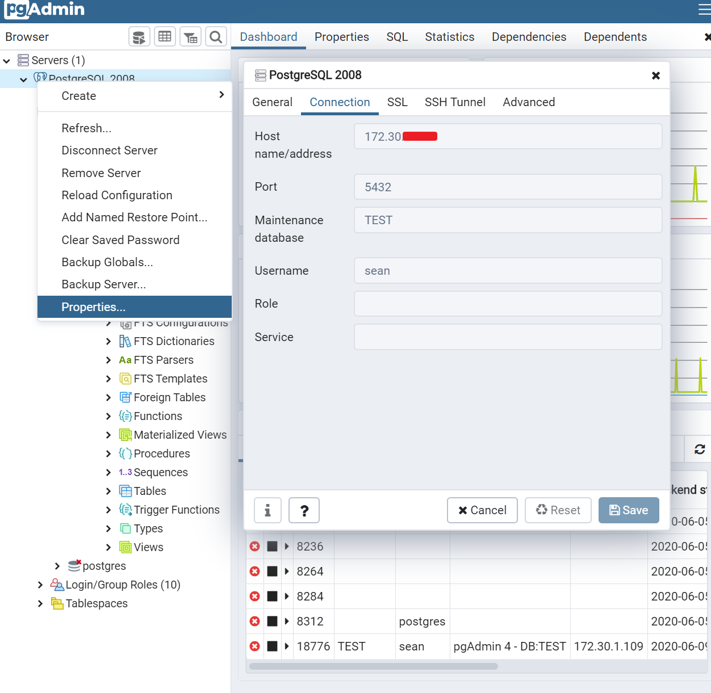Expand details row for PID 8236

[287, 547]
